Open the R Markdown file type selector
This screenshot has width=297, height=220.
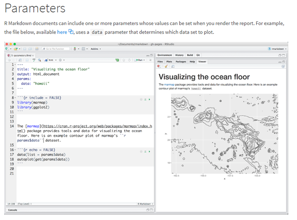click(x=145, y=204)
